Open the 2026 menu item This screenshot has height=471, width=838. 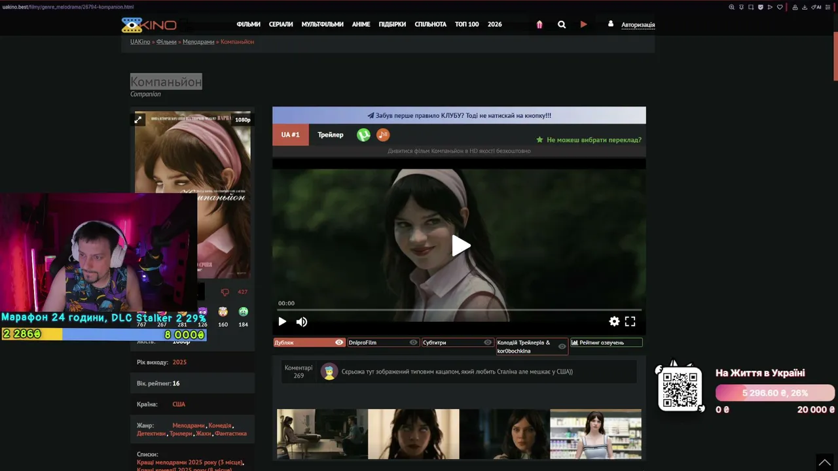(x=495, y=24)
